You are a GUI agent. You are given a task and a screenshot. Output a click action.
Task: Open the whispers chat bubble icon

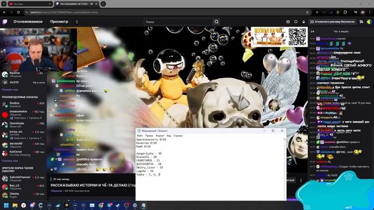[296, 22]
